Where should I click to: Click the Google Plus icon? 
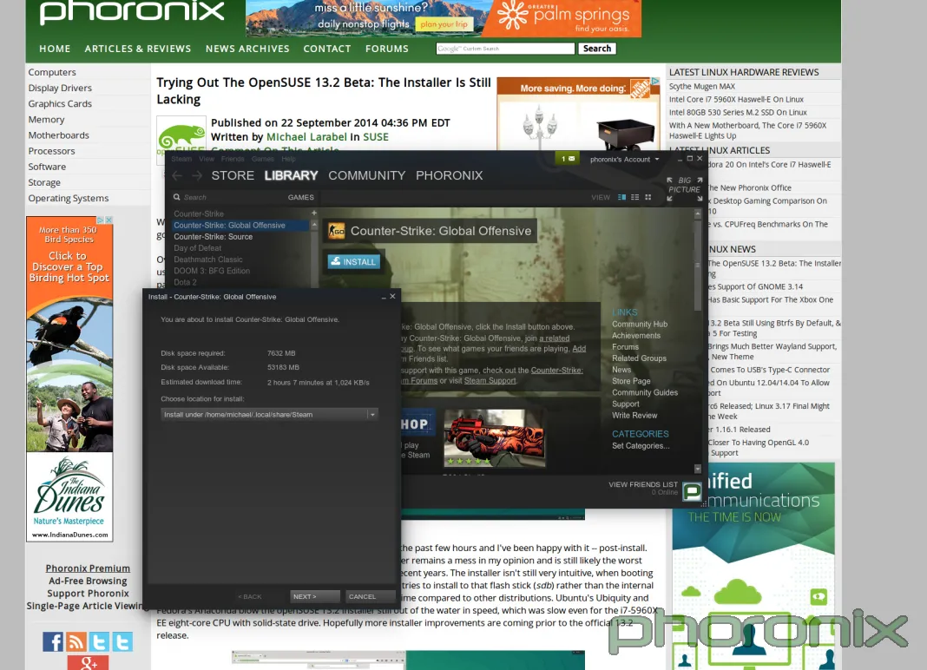point(88,663)
